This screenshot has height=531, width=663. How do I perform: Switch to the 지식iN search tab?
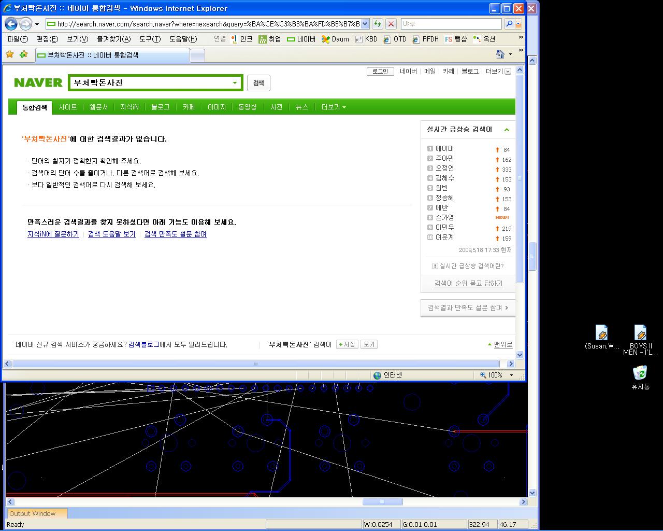coord(129,107)
